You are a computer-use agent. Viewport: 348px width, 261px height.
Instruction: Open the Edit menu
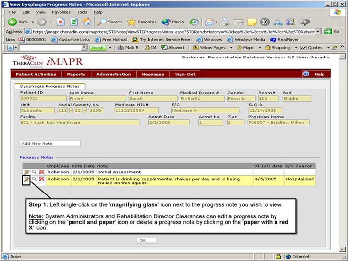pos(26,12)
